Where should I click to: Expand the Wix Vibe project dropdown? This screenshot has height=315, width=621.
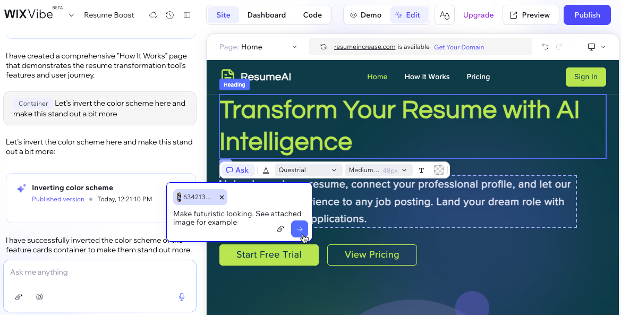pyautogui.click(x=72, y=15)
